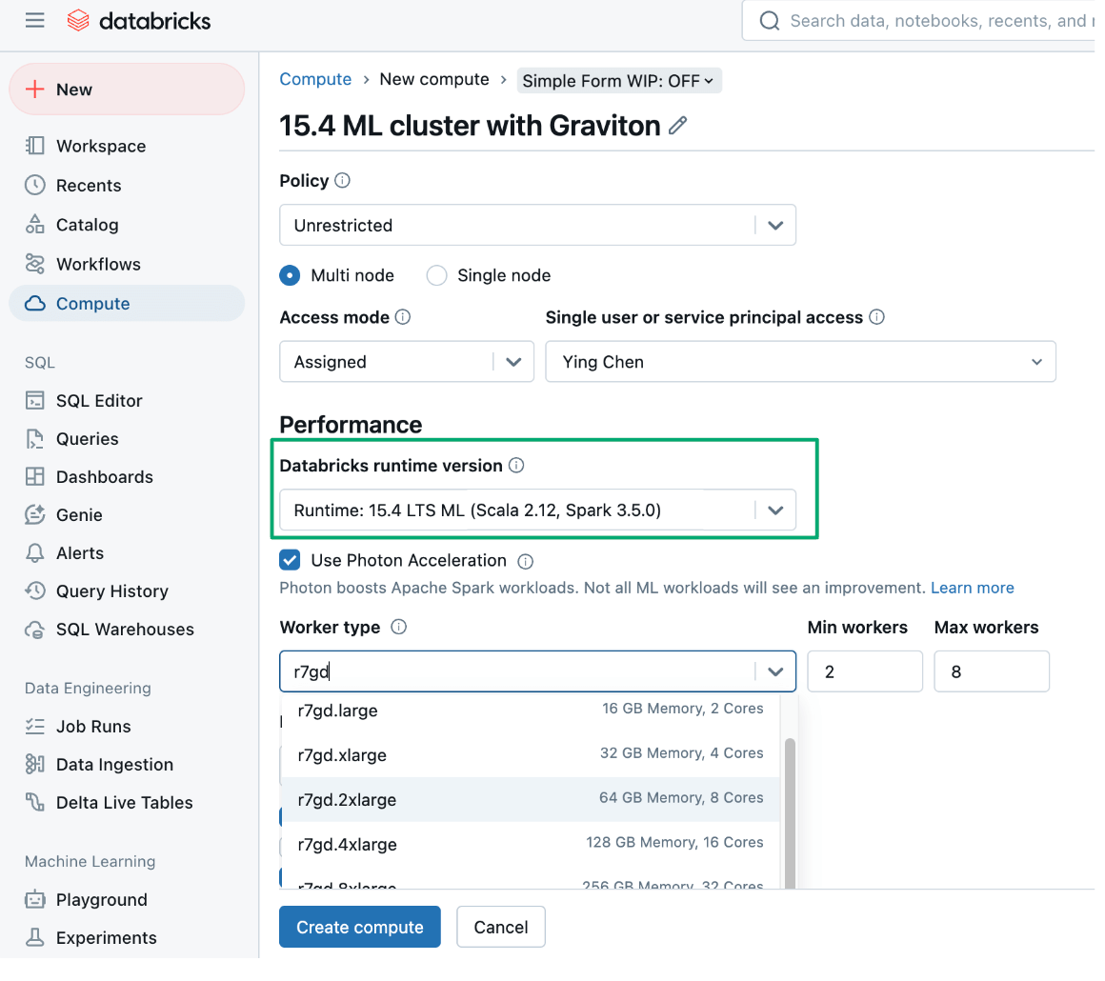Click the pencil icon to edit cluster name

pyautogui.click(x=678, y=126)
